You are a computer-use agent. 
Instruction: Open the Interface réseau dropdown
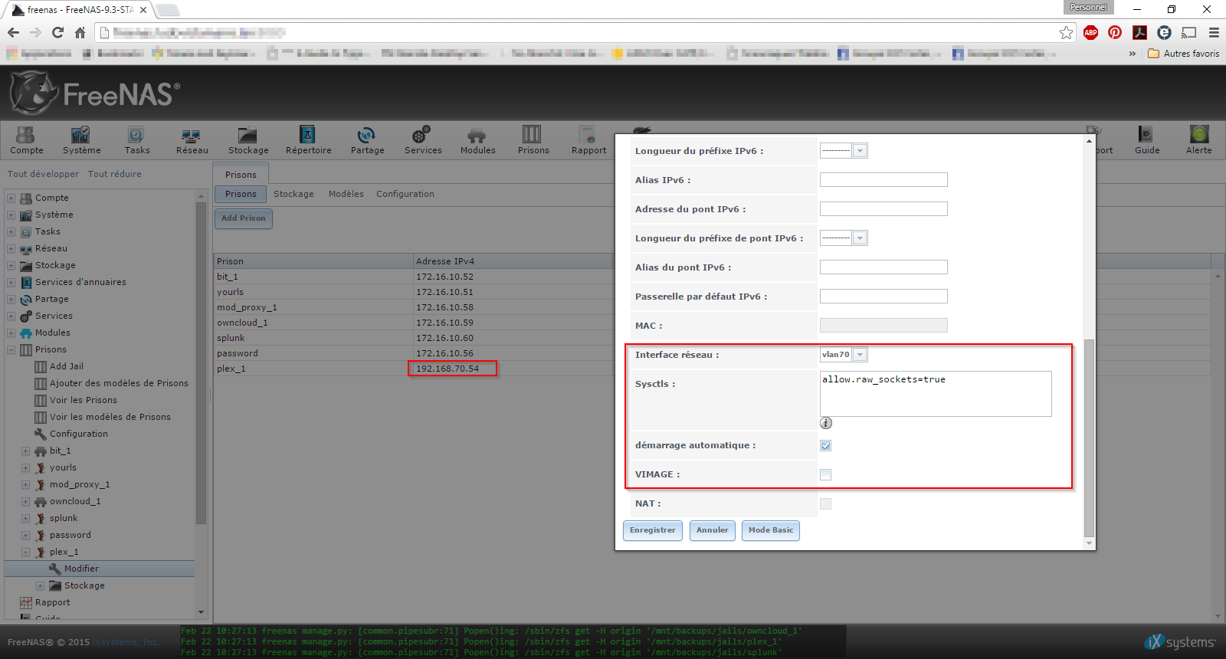point(844,355)
